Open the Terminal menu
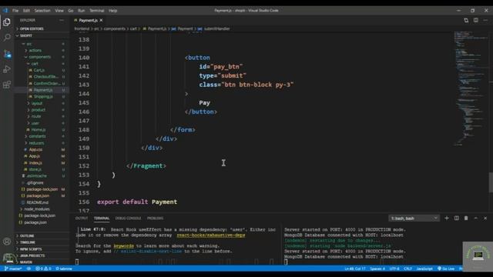Image resolution: width=493 pixels, height=277 pixels. [x=96, y=10]
